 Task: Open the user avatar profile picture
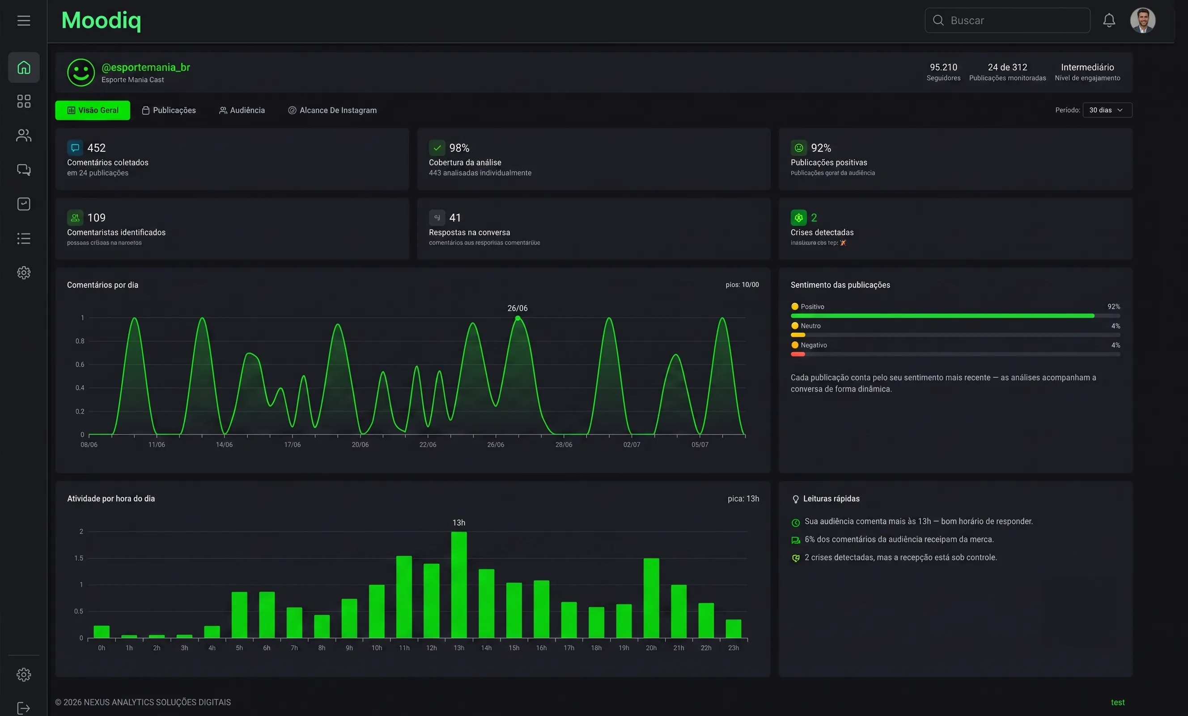[1143, 20]
